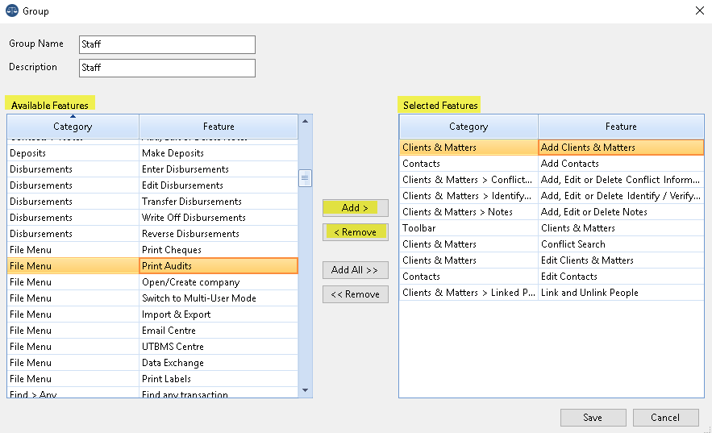This screenshot has width=712, height=433.
Task: Click the scroll down arrow of Available Features
Action: coord(305,390)
